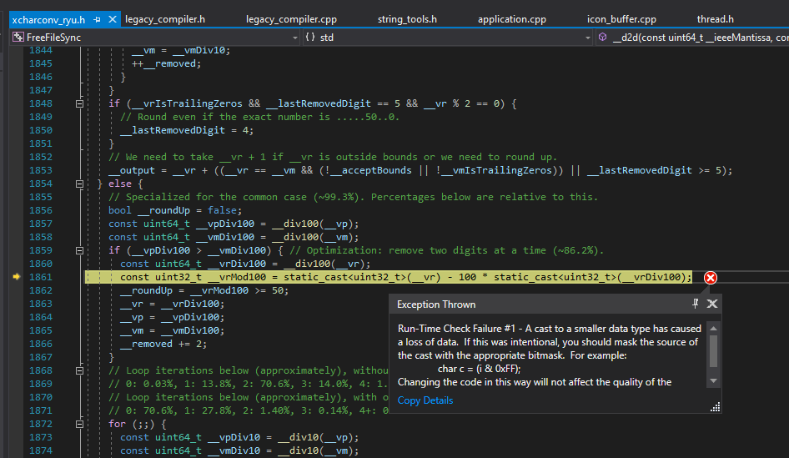Open the string_tools.h tab
This screenshot has width=789, height=458.
407,20
